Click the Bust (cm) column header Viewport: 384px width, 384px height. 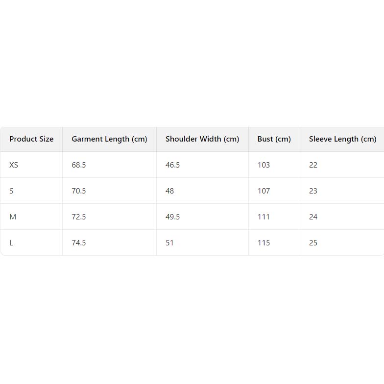point(274,139)
